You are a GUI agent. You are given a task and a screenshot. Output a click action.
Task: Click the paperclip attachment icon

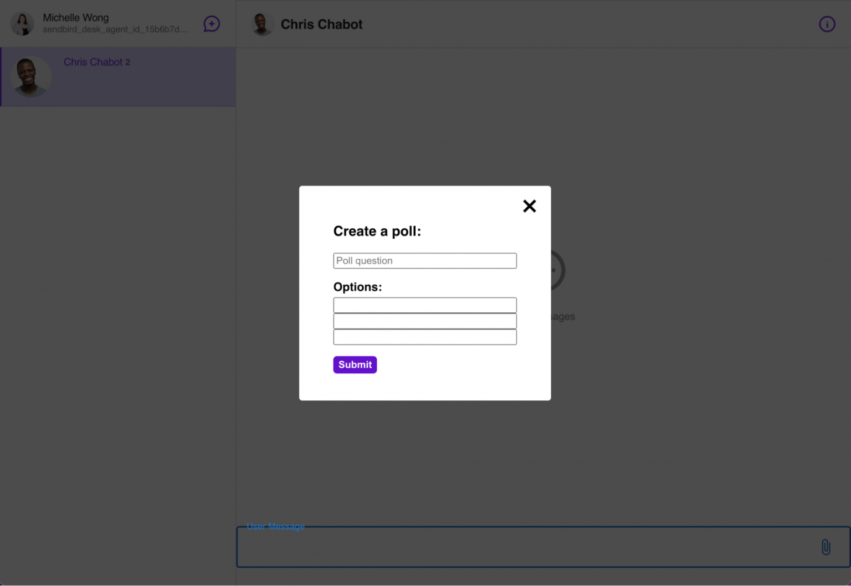826,547
